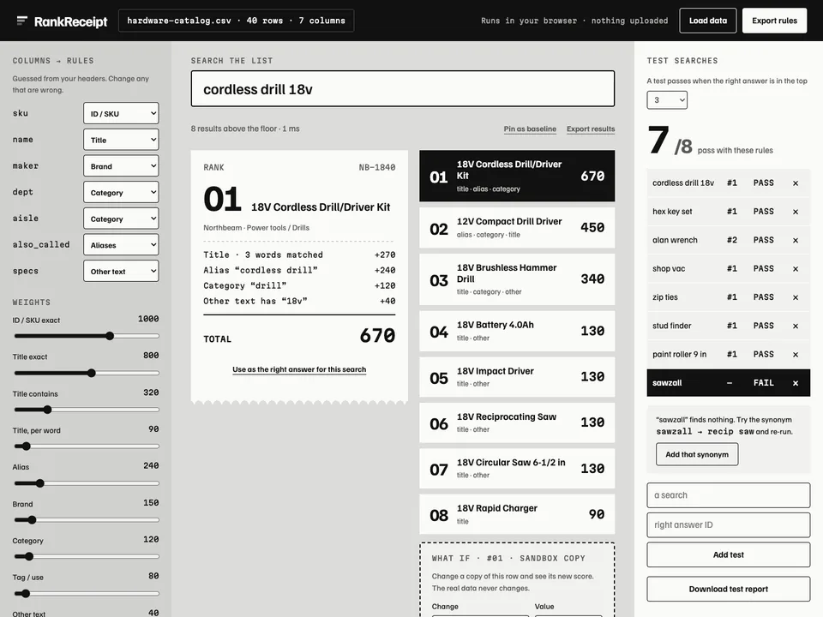Click the 'right answer ID' input
Image resolution: width=823 pixels, height=617 pixels.
click(x=728, y=524)
